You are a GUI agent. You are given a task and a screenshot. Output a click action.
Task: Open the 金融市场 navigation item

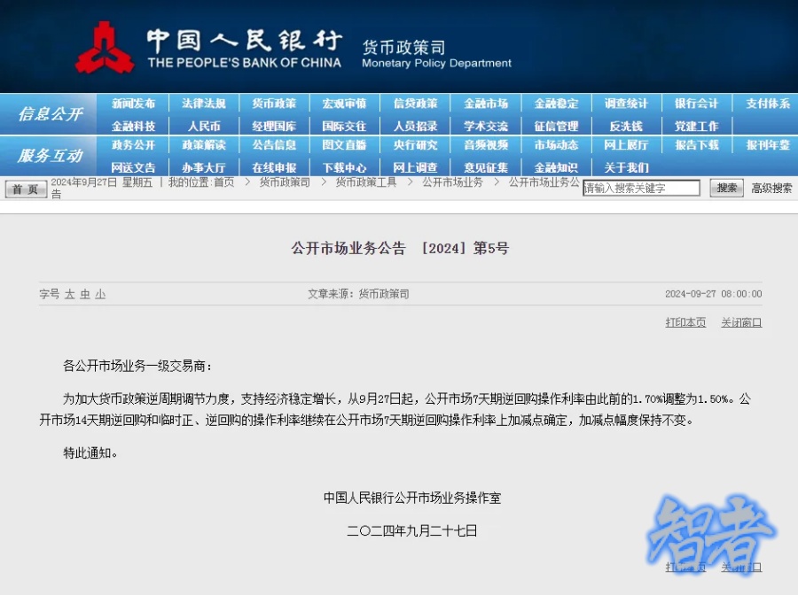point(486,103)
